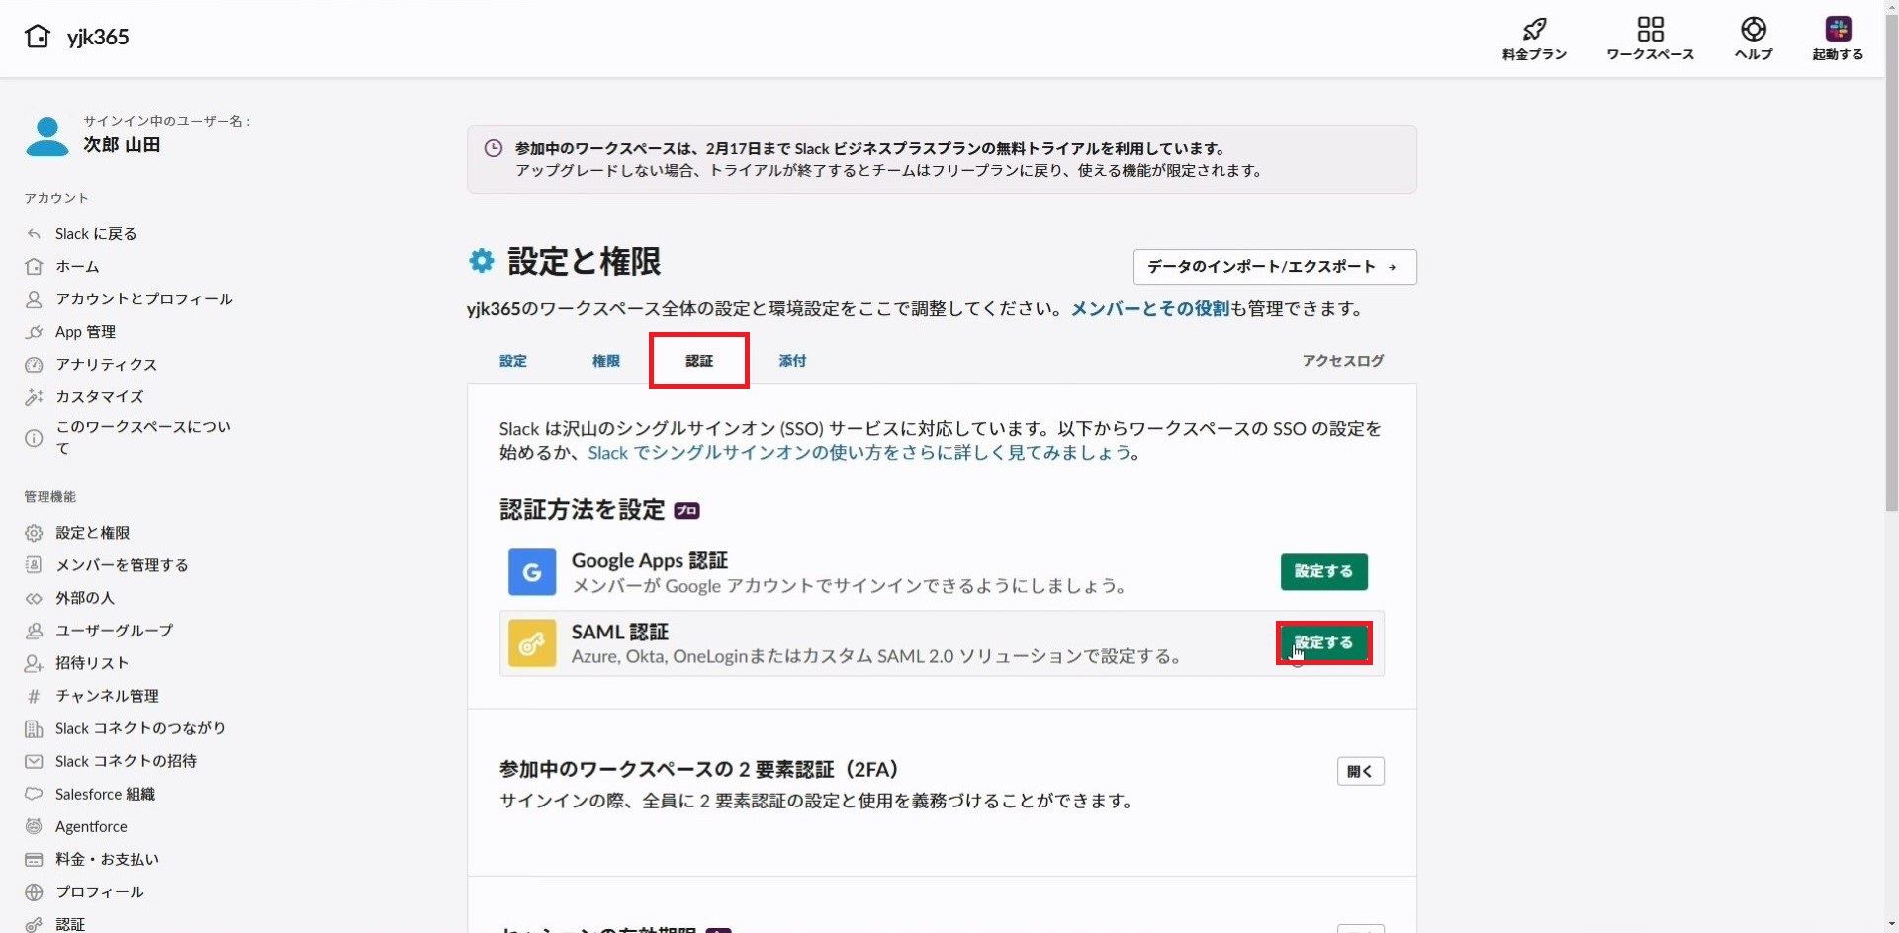Image resolution: width=1899 pixels, height=933 pixels.
Task: Open 料金・お支払い in the sidebar
Action: pyautogui.click(x=107, y=859)
